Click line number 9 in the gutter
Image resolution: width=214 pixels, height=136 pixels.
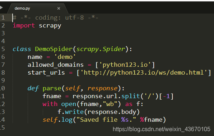click(3, 80)
